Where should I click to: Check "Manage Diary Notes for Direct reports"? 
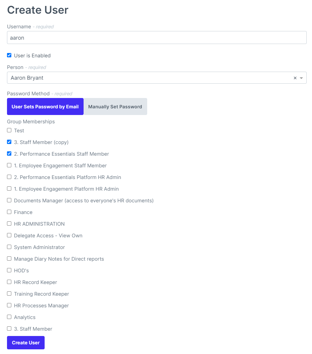[9, 258]
